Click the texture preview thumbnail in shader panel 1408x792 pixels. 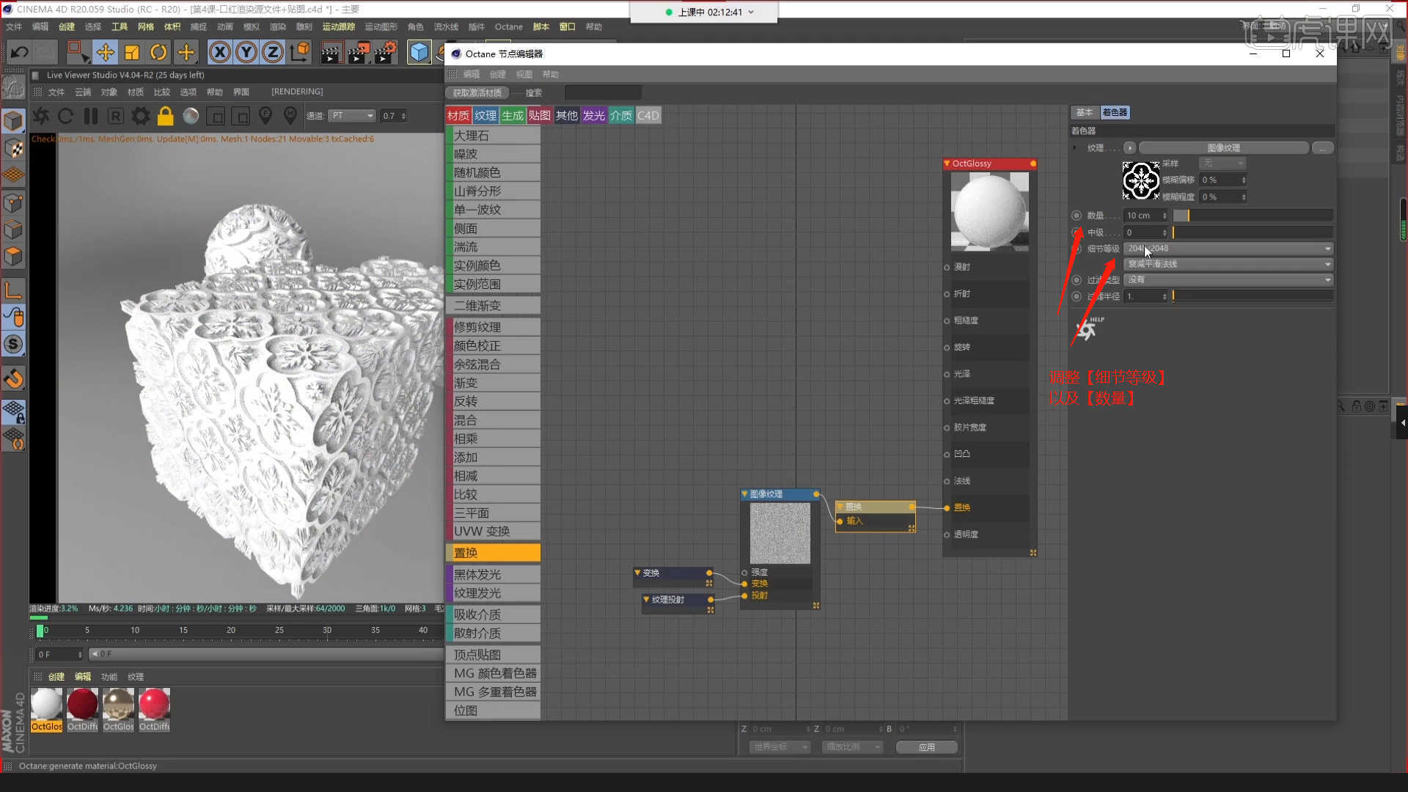click(1140, 180)
